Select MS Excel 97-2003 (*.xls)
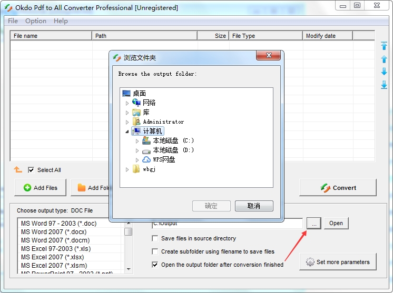The image size is (393, 293). [x=56, y=248]
